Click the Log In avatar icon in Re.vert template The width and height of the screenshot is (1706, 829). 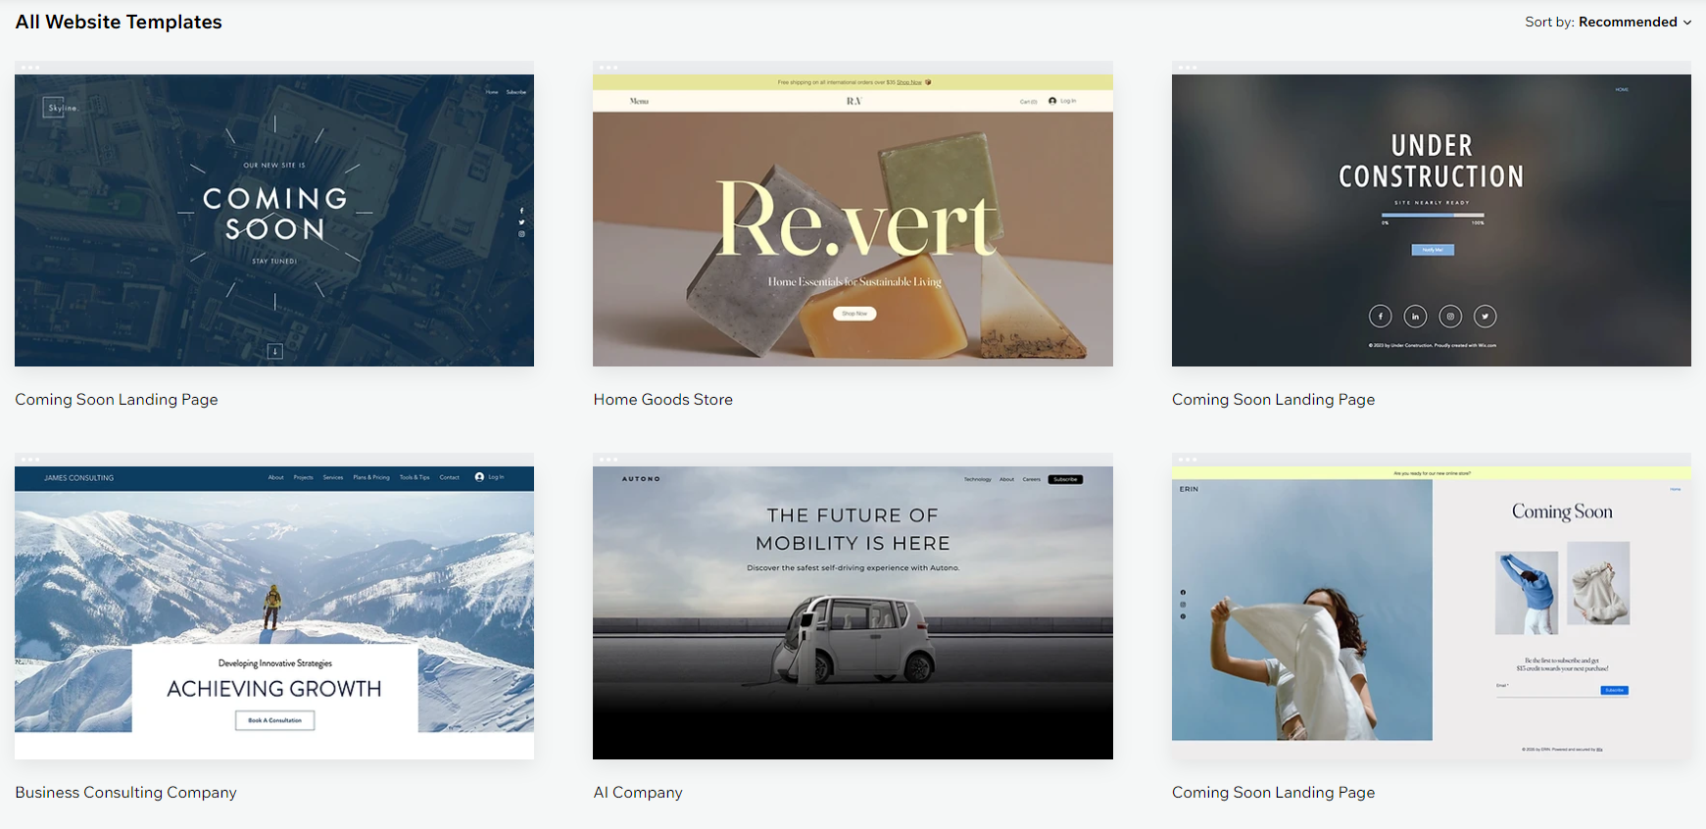(x=1052, y=101)
